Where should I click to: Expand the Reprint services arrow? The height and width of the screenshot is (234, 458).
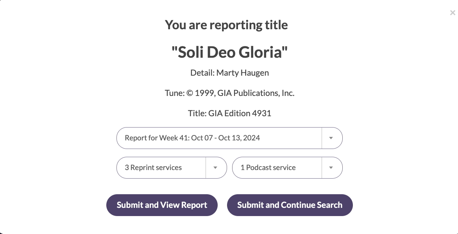point(216,167)
